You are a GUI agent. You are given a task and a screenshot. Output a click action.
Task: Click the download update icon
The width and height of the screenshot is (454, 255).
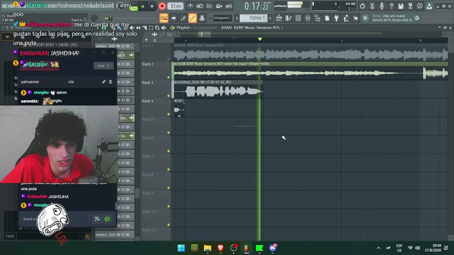click(429, 6)
